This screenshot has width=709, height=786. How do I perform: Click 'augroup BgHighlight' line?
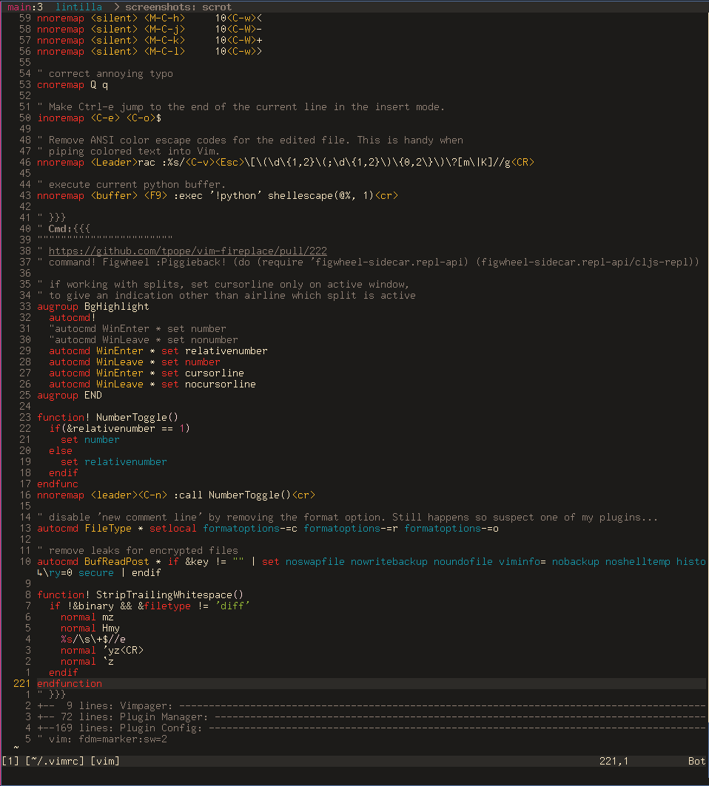click(93, 306)
